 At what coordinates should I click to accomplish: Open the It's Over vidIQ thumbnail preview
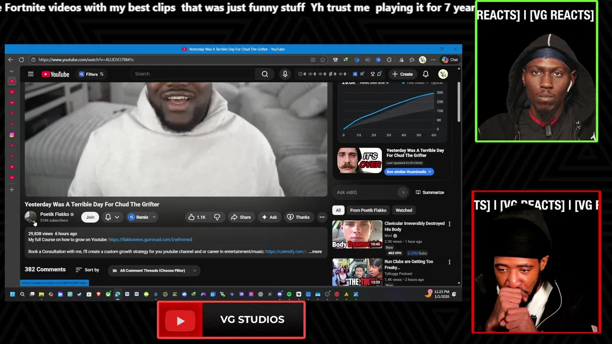coord(360,161)
